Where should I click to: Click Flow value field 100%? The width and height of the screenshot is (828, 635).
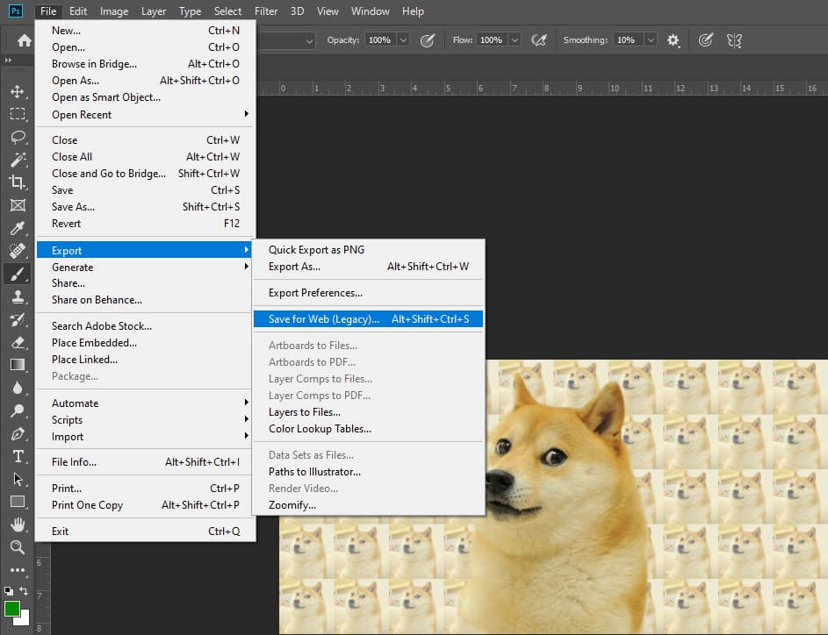(x=492, y=40)
